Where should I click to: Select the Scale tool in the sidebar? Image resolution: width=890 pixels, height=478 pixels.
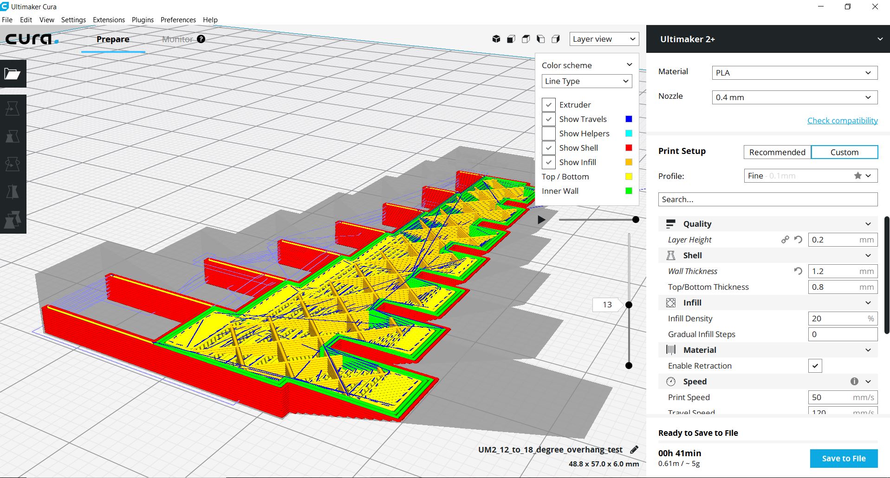point(13,136)
